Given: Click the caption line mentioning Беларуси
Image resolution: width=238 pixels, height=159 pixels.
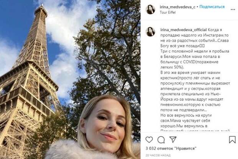Looking at the screenshot, I should pos(190,56).
